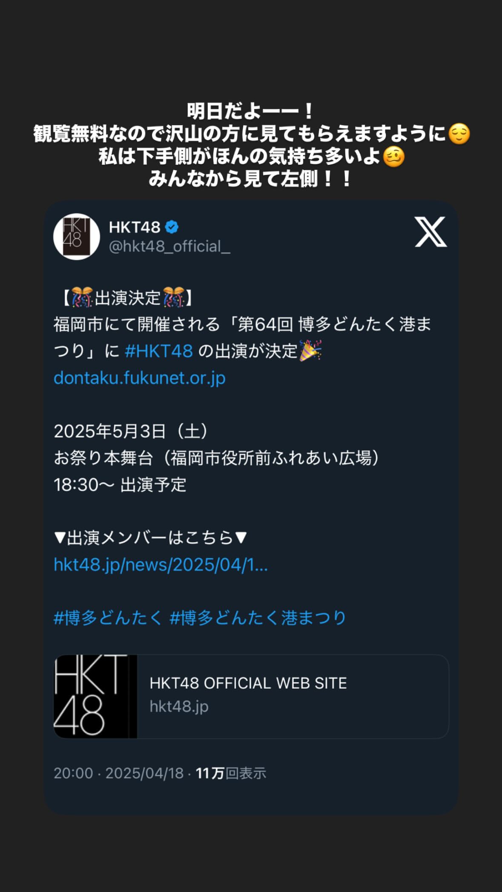This screenshot has height=892, width=502.
Task: Open the HKT48 logo card thumbnail
Action: [x=95, y=696]
